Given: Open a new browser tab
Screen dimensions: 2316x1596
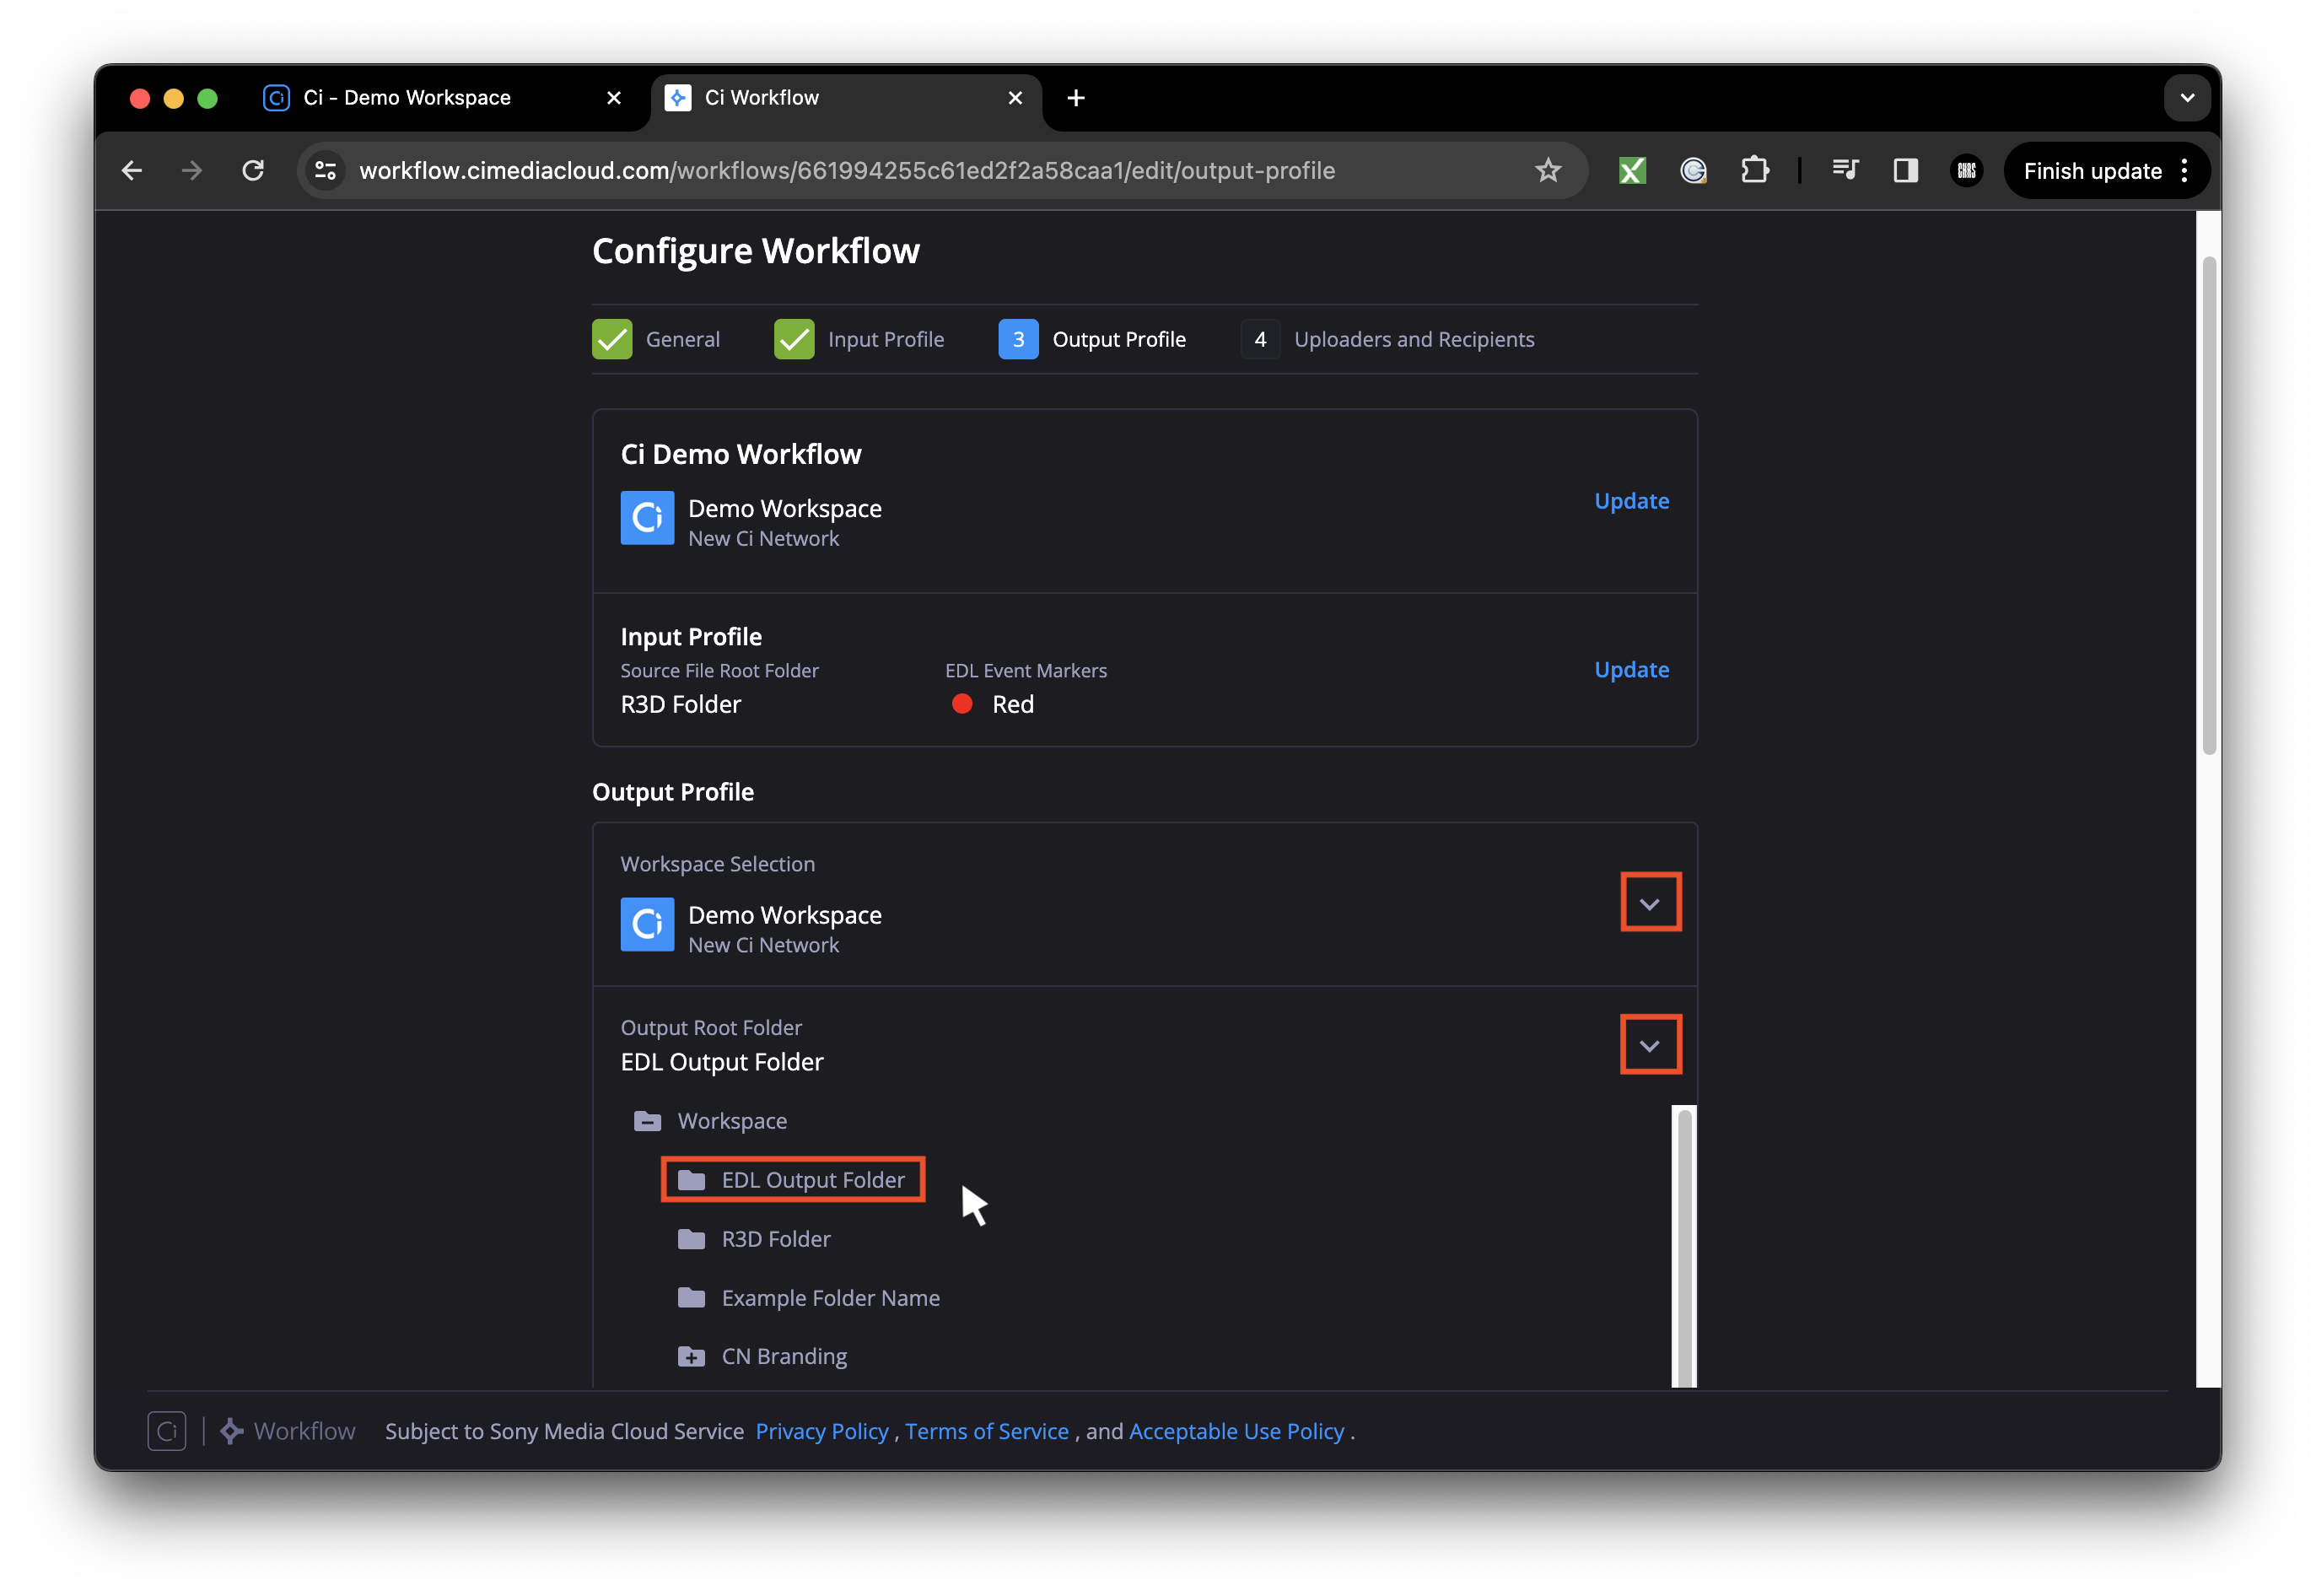Looking at the screenshot, I should pyautogui.click(x=1075, y=98).
